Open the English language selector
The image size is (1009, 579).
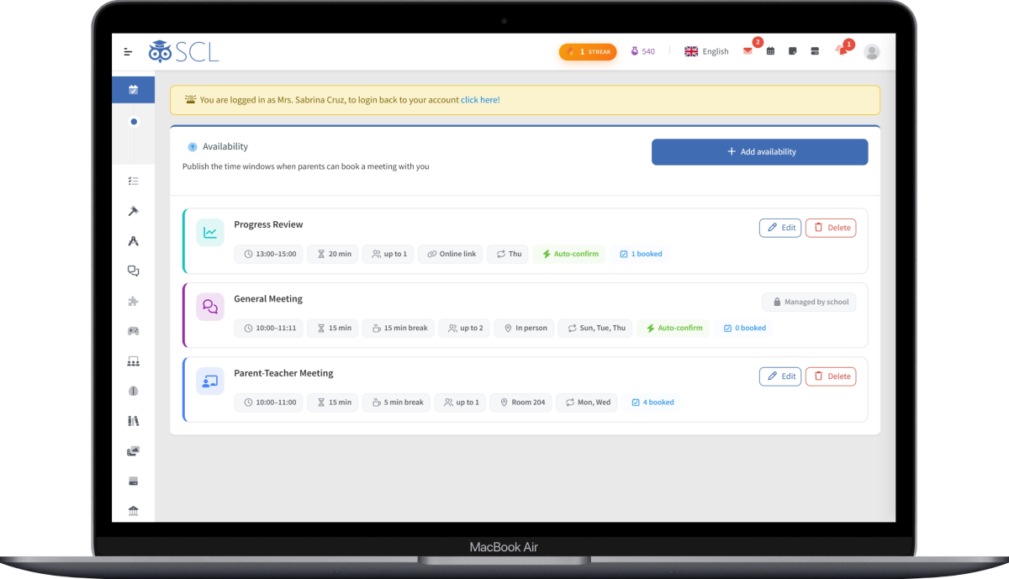pyautogui.click(x=706, y=51)
